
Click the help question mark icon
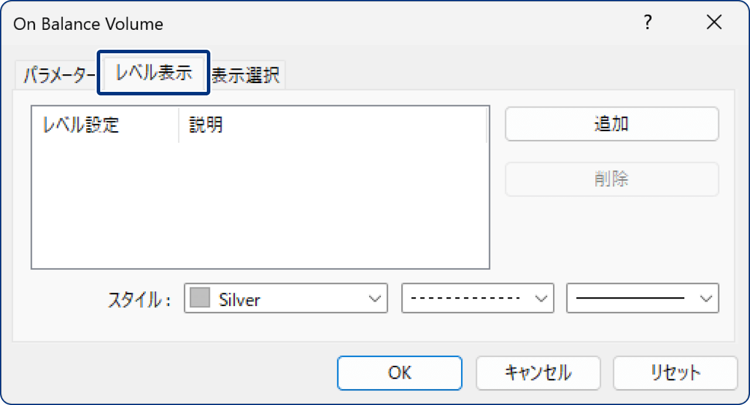click(647, 22)
